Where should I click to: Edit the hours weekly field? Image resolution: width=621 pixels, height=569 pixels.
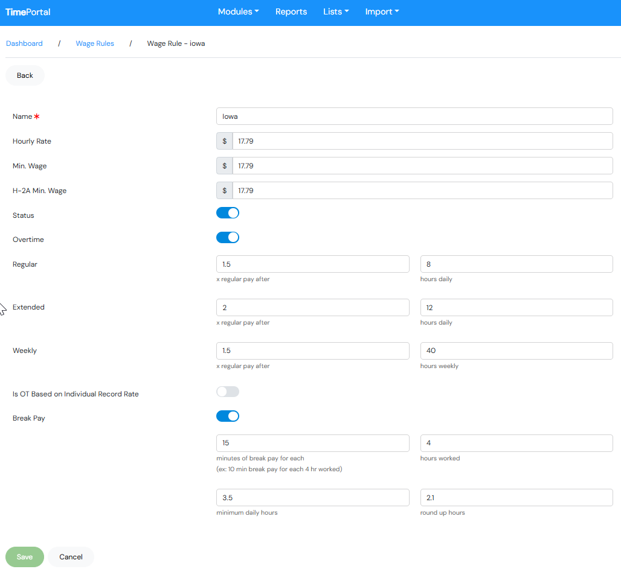(x=516, y=351)
